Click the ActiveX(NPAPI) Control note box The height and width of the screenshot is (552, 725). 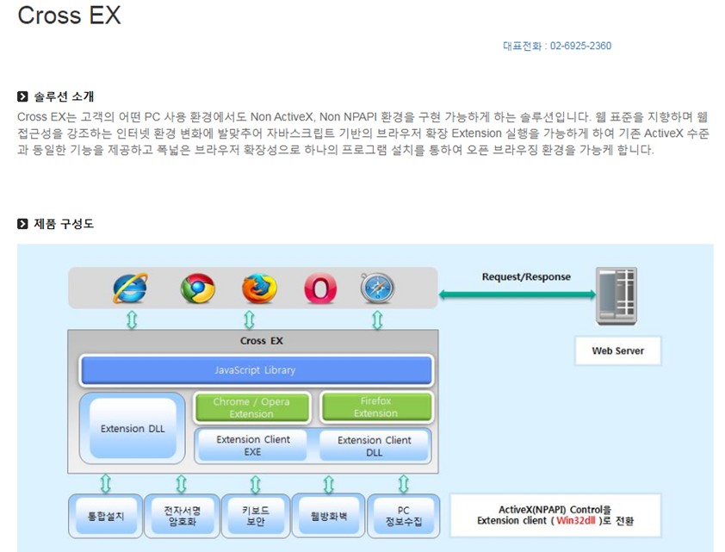555,515
